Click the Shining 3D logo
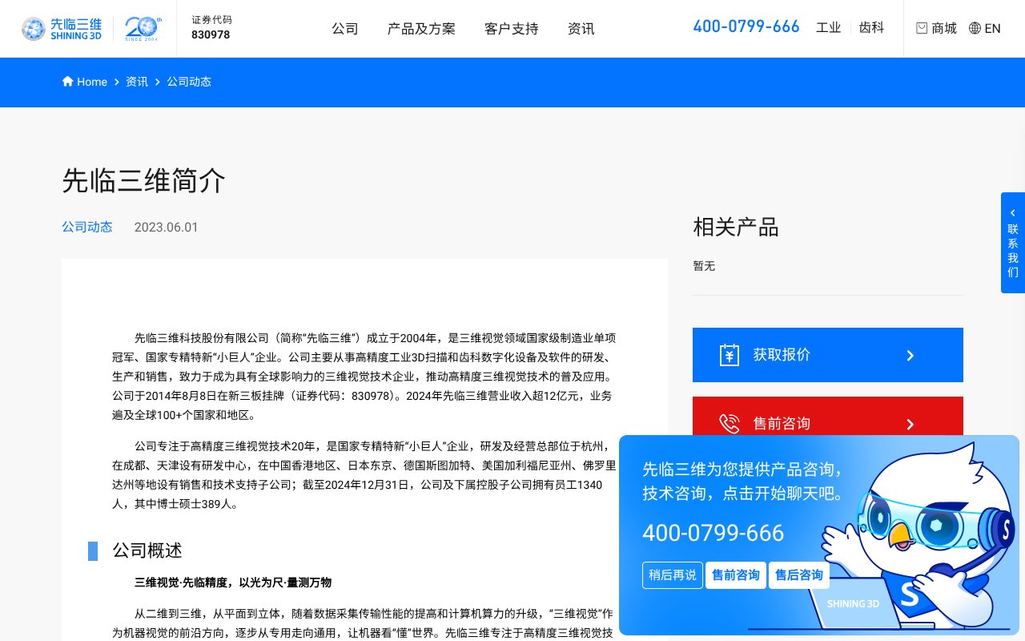1025x641 pixels. (62, 28)
